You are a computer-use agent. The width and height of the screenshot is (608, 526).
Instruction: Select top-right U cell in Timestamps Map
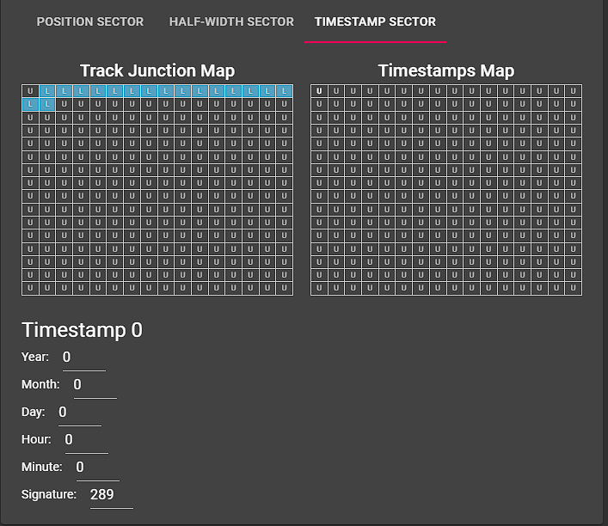pos(573,91)
